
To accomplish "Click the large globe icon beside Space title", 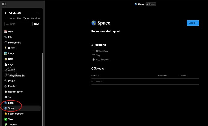I will tap(94, 23).
